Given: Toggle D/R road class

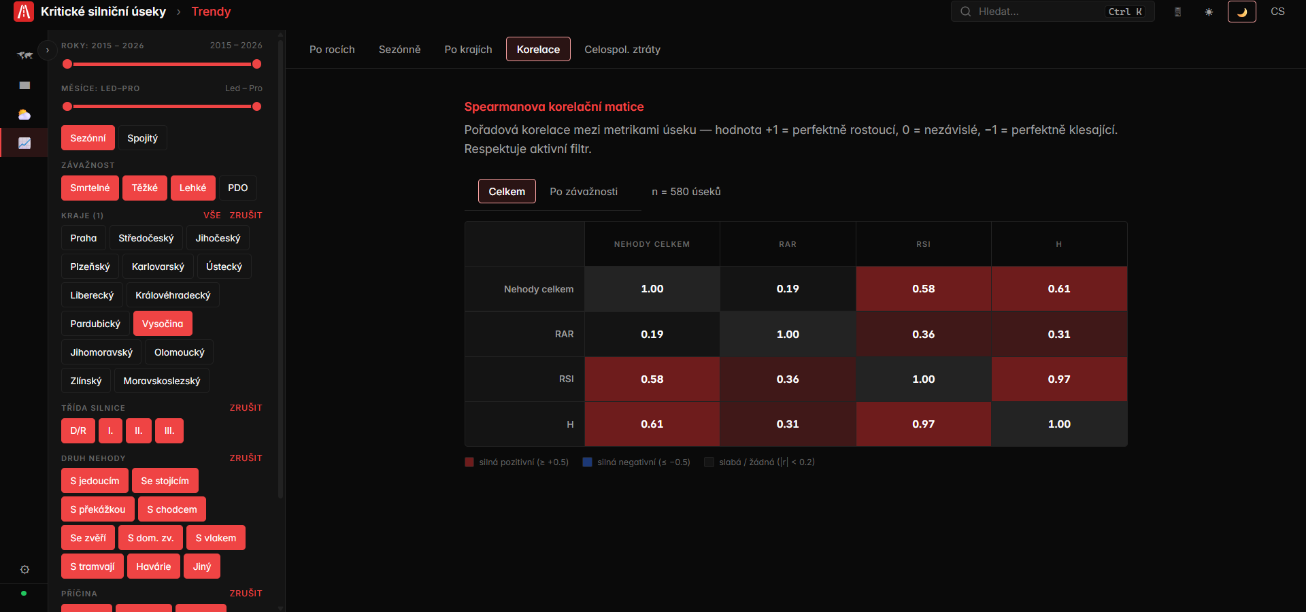Looking at the screenshot, I should [78, 430].
